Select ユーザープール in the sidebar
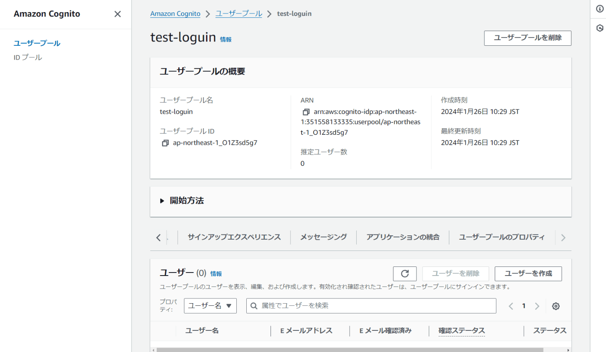The image size is (606, 352). [37, 43]
